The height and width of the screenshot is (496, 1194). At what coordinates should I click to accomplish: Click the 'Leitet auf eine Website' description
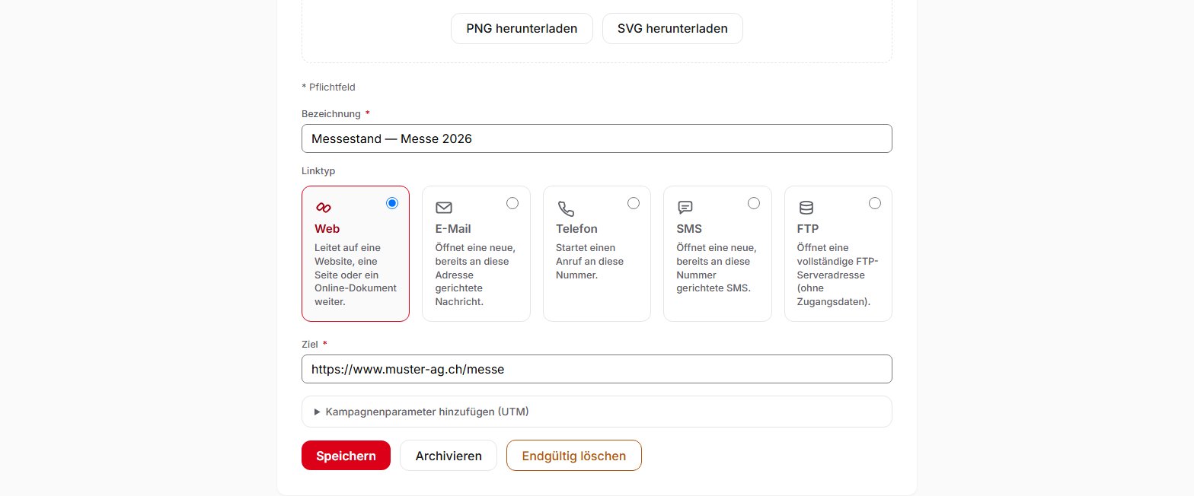coord(356,275)
